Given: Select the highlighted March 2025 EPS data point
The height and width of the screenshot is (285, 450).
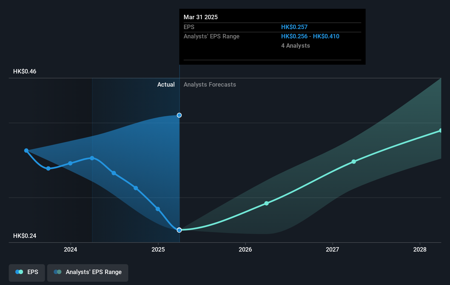Looking at the screenshot, I should point(179,230).
